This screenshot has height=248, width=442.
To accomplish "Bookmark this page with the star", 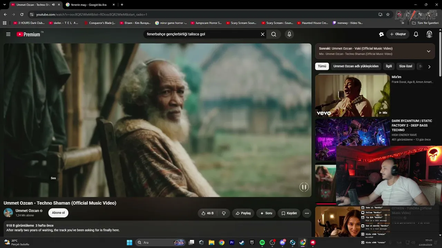I will 388,14.
